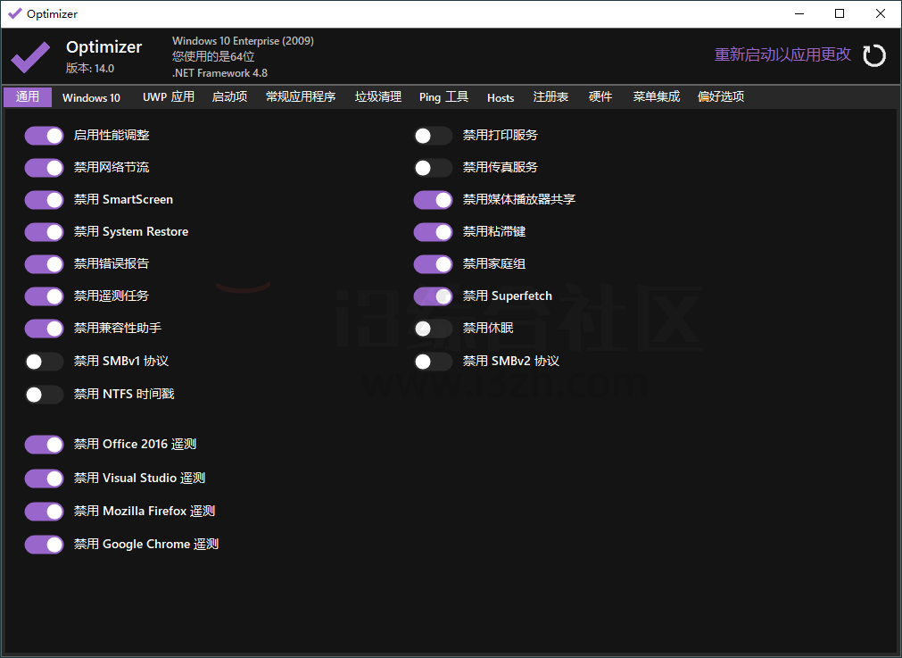Open the 垃圾清理 tab
Screen dimensions: 902x658
tap(378, 96)
